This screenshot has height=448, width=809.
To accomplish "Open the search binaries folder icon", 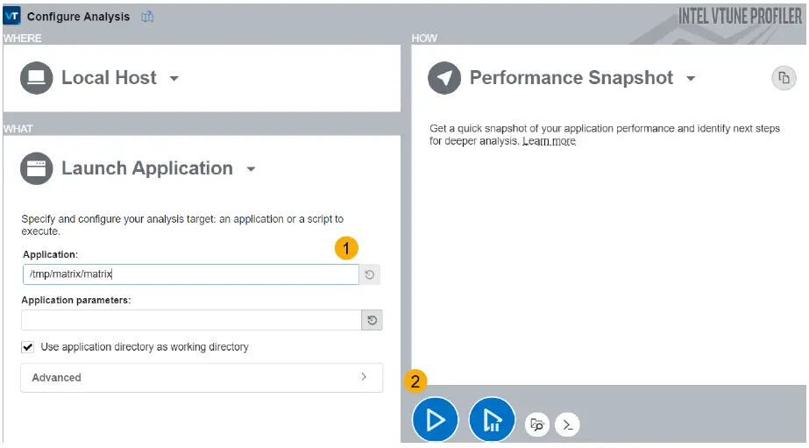I will (x=536, y=425).
